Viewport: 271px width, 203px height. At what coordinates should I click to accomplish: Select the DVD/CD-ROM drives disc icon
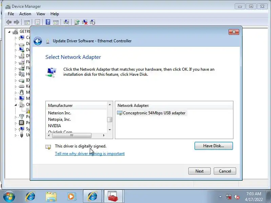pyautogui.click(x=22, y=56)
